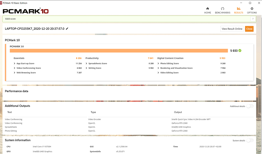This screenshot has height=154, width=262.
Task: Click the Valid score banner
Action: tap(129, 19)
